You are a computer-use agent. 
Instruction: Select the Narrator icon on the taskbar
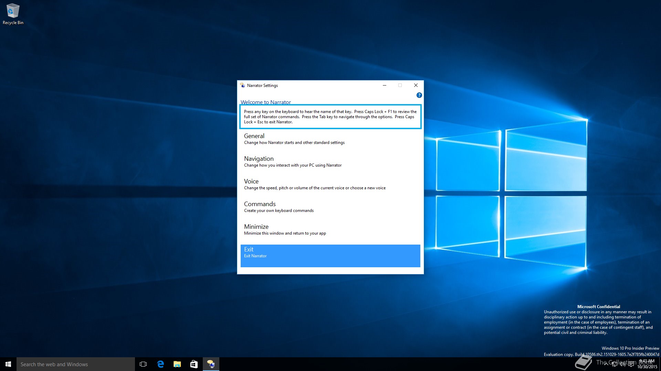tap(211, 364)
